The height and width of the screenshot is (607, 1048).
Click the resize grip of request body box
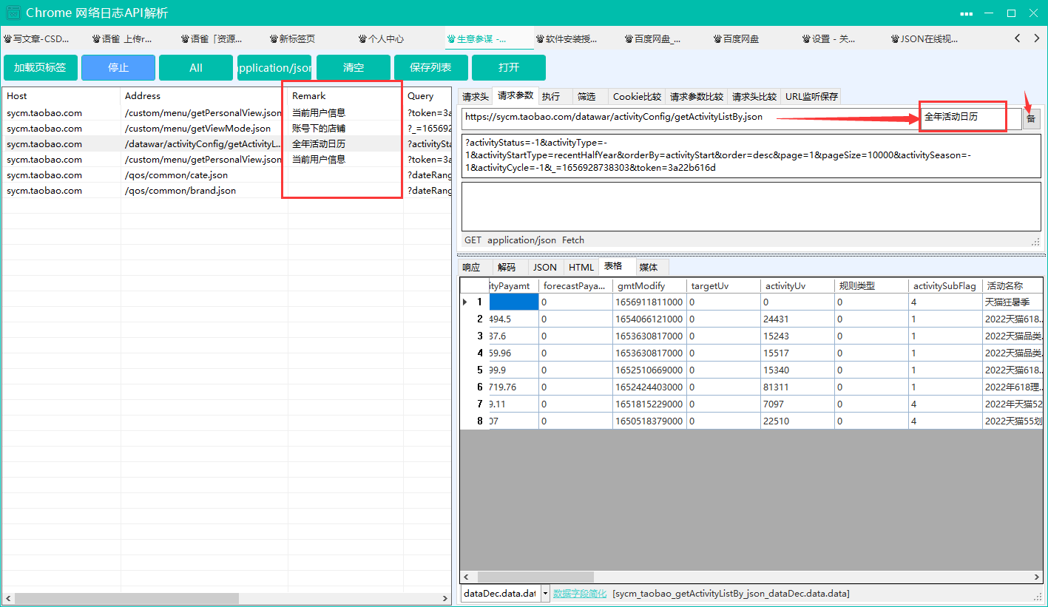coord(1035,241)
